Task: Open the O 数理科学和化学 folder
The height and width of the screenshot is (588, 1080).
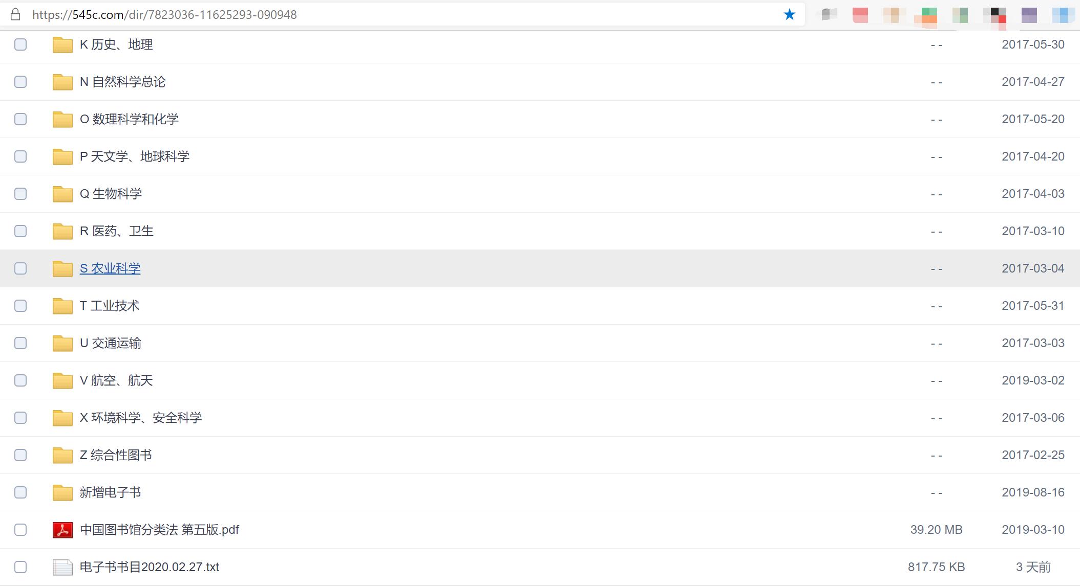Action: point(129,119)
